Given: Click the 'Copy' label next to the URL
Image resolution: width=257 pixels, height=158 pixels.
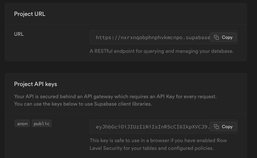Looking at the screenshot, I should click(227, 37).
